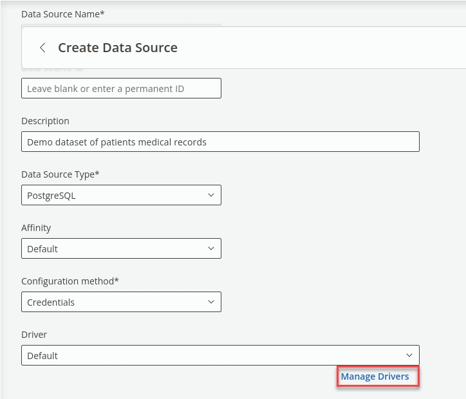Click the chevron arrow in Affinity field
This screenshot has width=466, height=399.
210,248
